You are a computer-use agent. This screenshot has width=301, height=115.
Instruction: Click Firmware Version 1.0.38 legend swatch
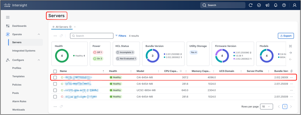[234, 56]
